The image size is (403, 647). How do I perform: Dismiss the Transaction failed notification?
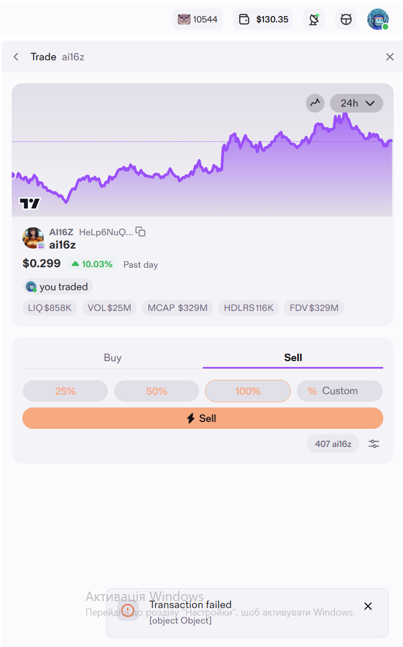coord(368,606)
